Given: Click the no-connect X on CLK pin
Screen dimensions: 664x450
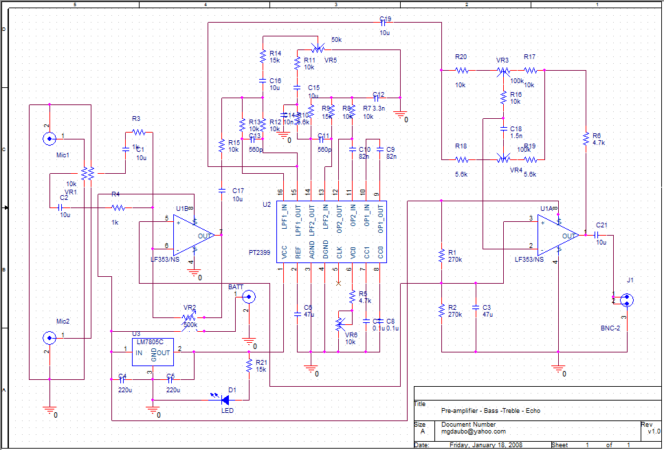Looking at the screenshot, I should [338, 283].
